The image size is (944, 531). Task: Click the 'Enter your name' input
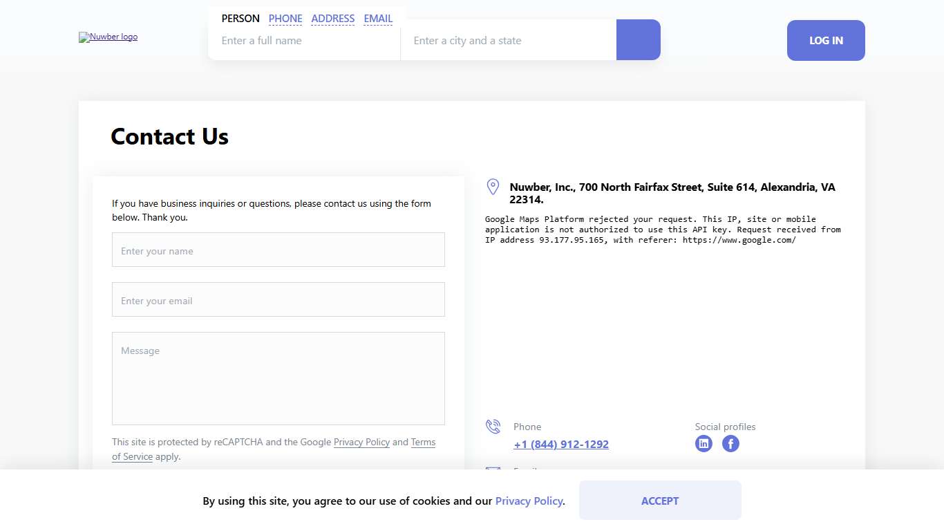pos(279,250)
